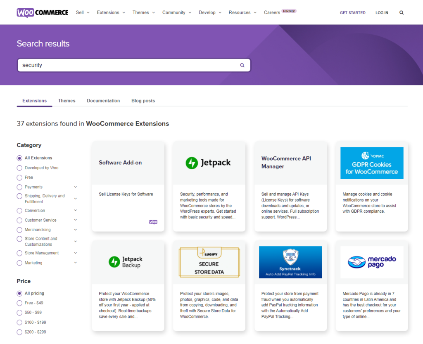This screenshot has height=344, width=423.
Task: Select the Customer Service radio button
Action: coord(19,220)
